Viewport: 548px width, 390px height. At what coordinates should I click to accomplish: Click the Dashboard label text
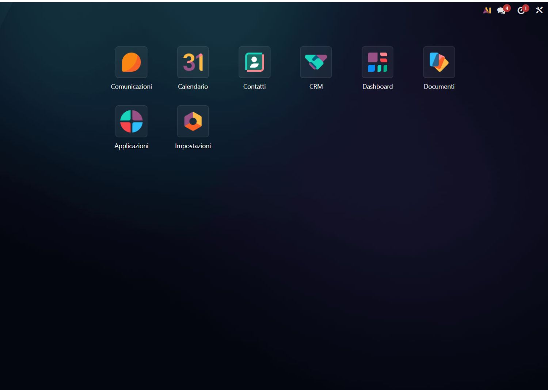coord(378,87)
